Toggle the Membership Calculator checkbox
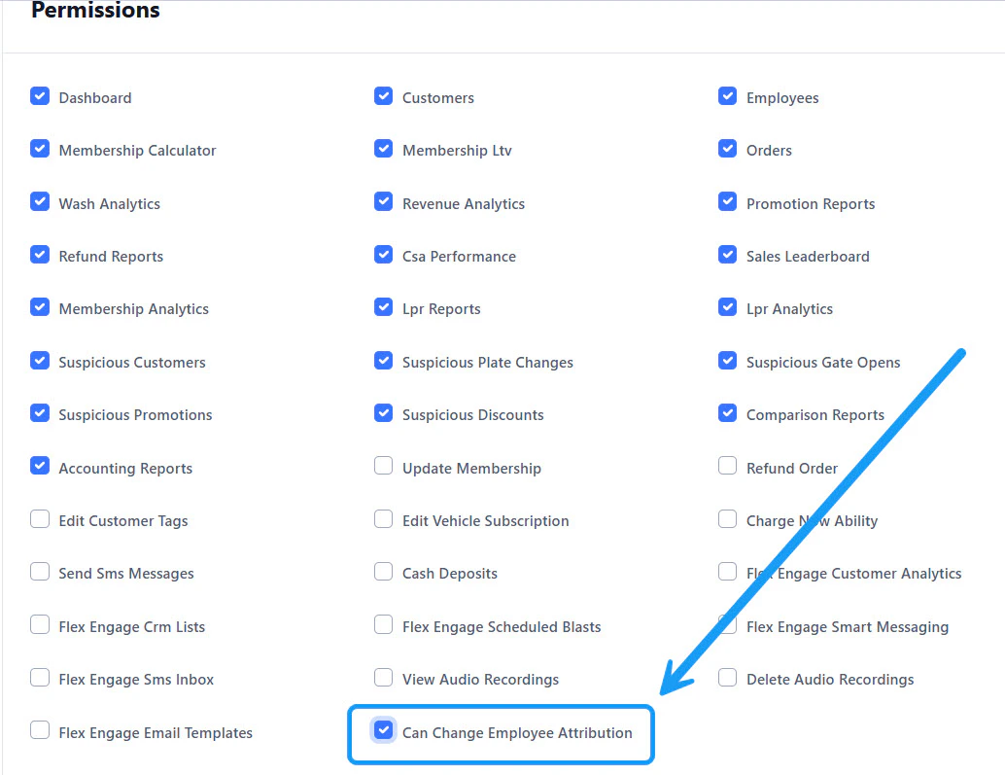Screen dimensions: 1005x775 (40, 149)
